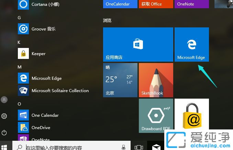Click the user account icon
233x150 pixels.
point(4,100)
